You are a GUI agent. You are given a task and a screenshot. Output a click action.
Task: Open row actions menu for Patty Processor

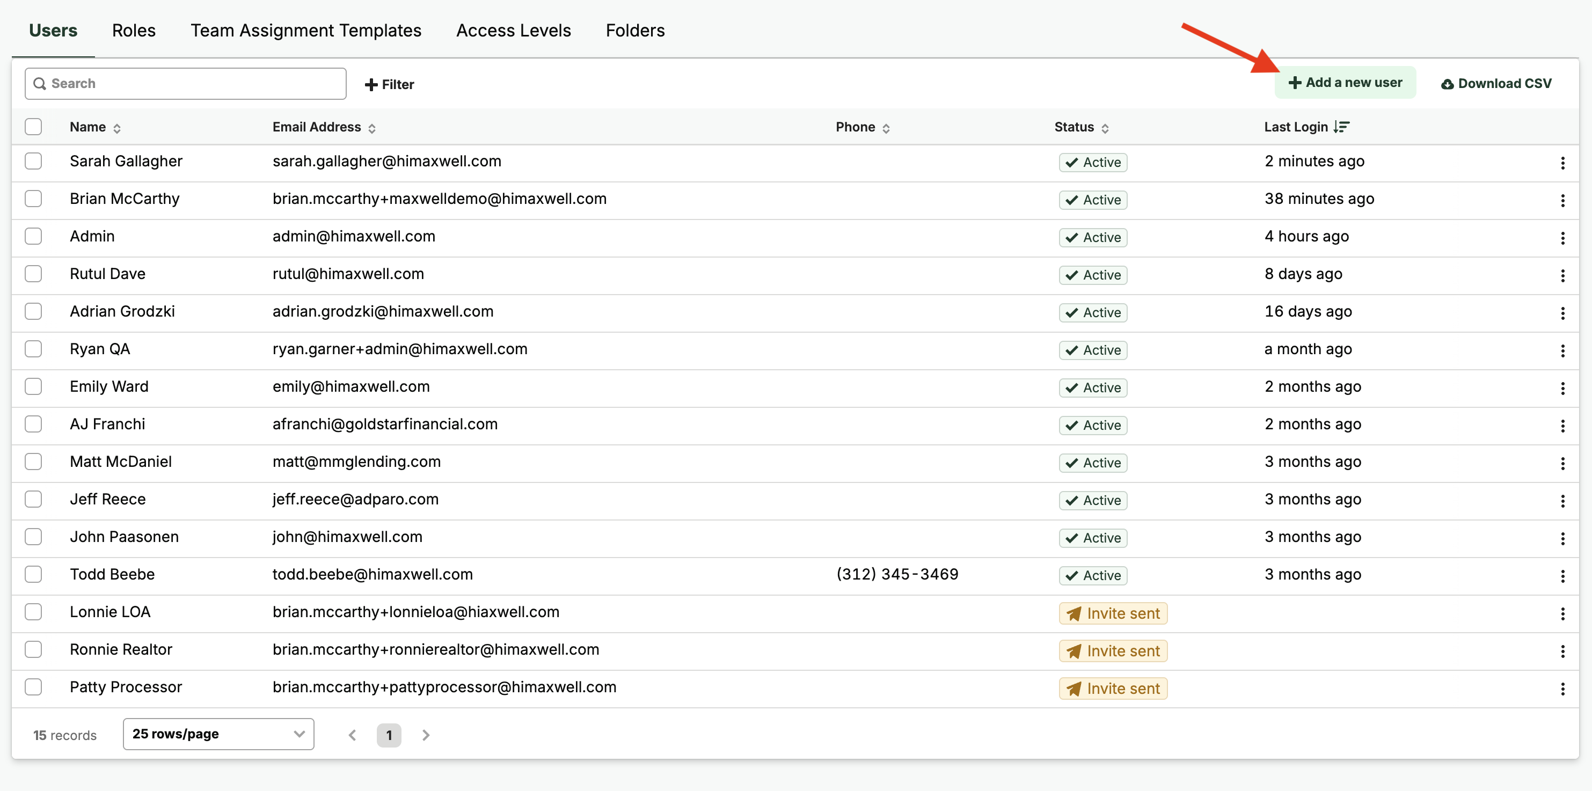1562,689
